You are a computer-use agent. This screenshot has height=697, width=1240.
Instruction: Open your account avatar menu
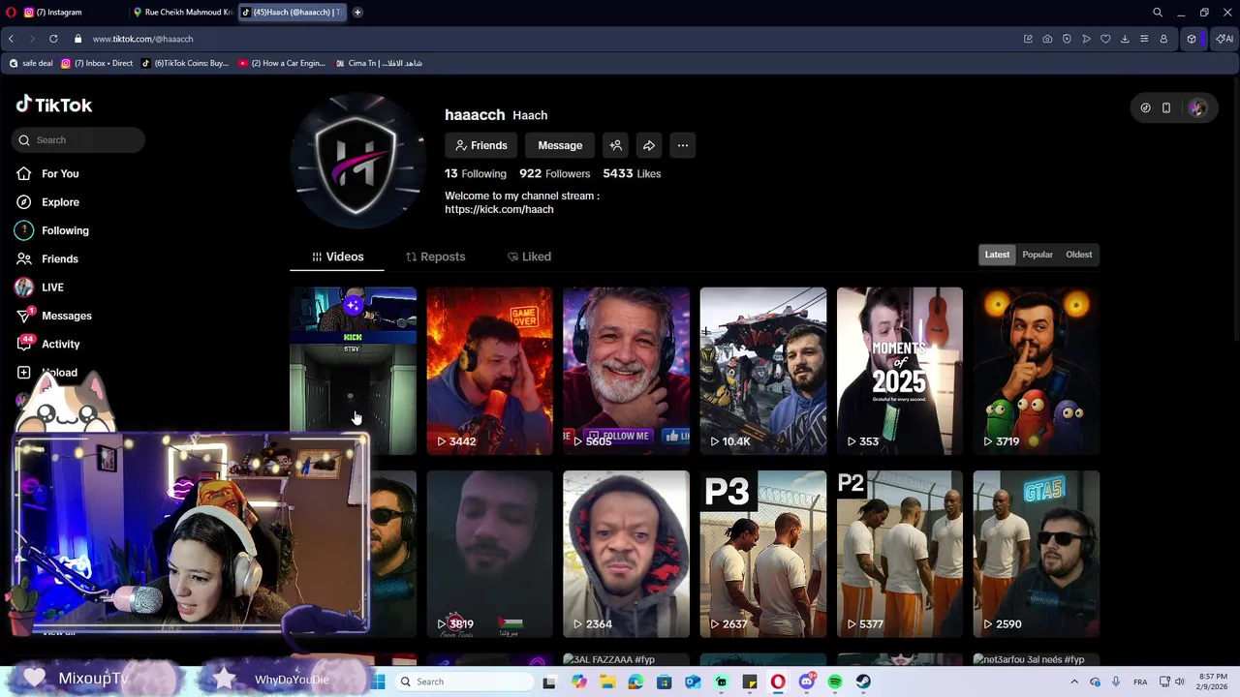[1198, 108]
